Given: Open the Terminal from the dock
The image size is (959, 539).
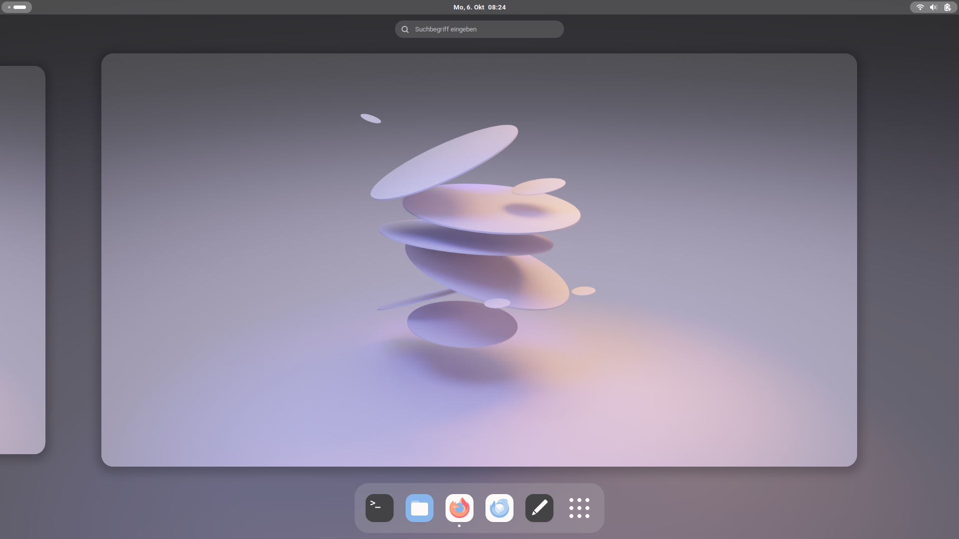Looking at the screenshot, I should [x=380, y=508].
